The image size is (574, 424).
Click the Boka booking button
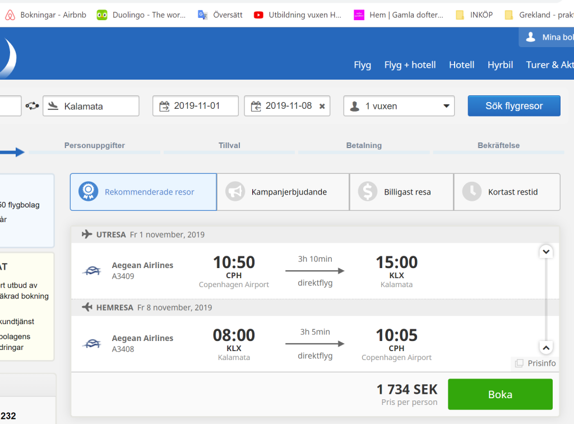[500, 394]
